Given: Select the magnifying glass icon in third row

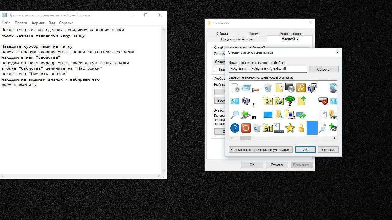Looking at the screenshot, I should [x=235, y=115].
